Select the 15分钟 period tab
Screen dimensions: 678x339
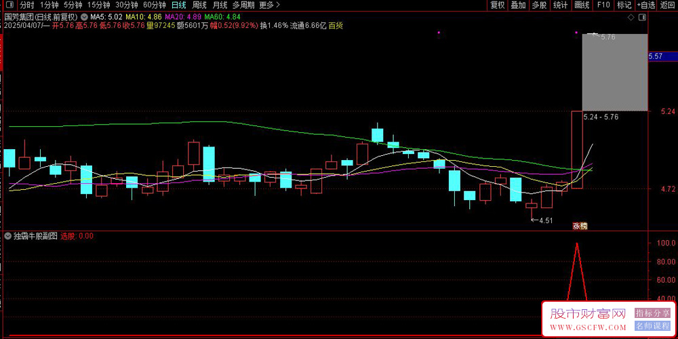[x=98, y=5]
